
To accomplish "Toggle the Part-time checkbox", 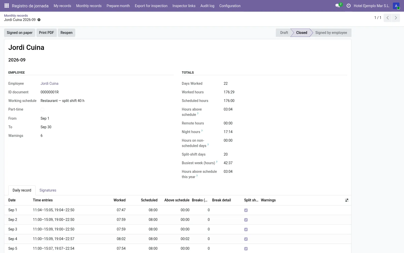I will tap(42, 110).
